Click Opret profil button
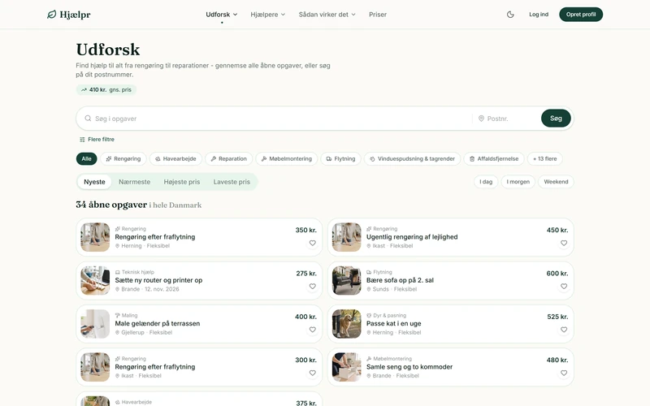Screen dimensions: 650x406 coord(581,15)
